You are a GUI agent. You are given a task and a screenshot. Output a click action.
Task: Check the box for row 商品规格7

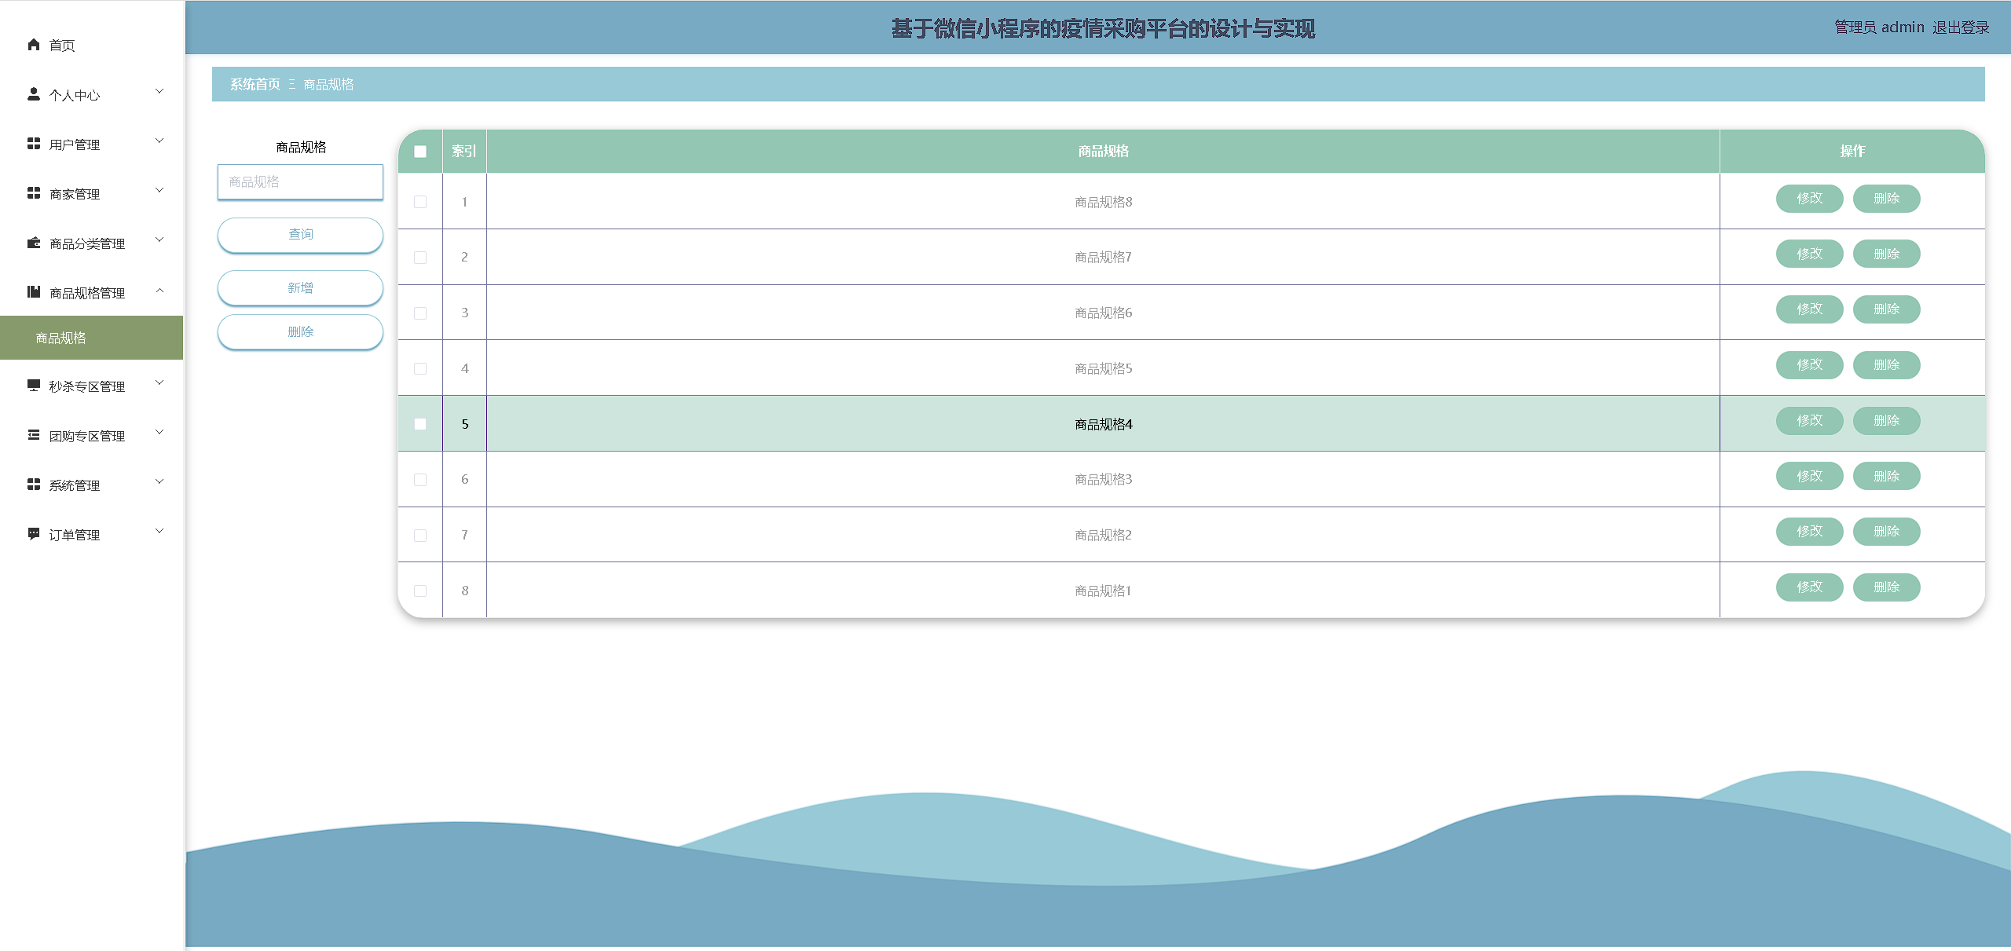point(420,258)
